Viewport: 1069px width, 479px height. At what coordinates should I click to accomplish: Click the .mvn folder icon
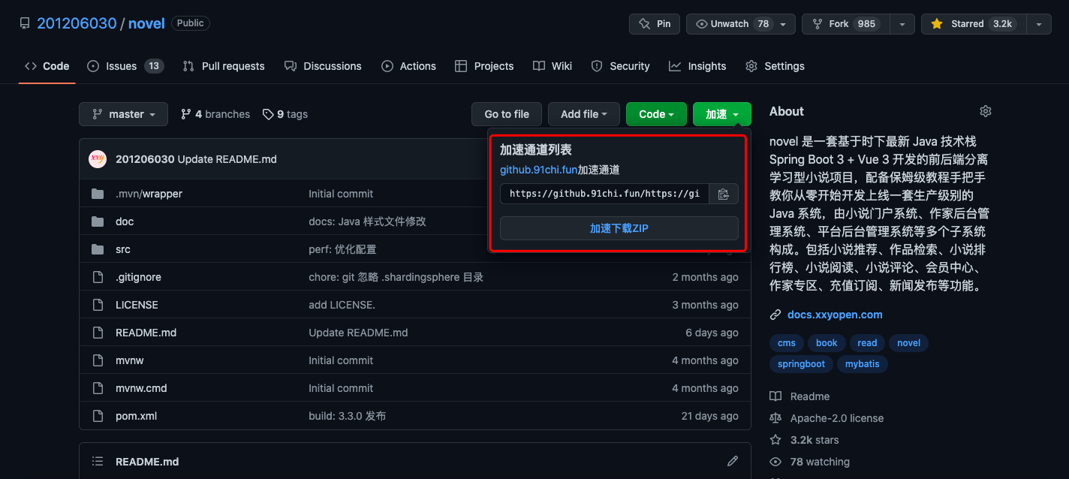(x=98, y=194)
